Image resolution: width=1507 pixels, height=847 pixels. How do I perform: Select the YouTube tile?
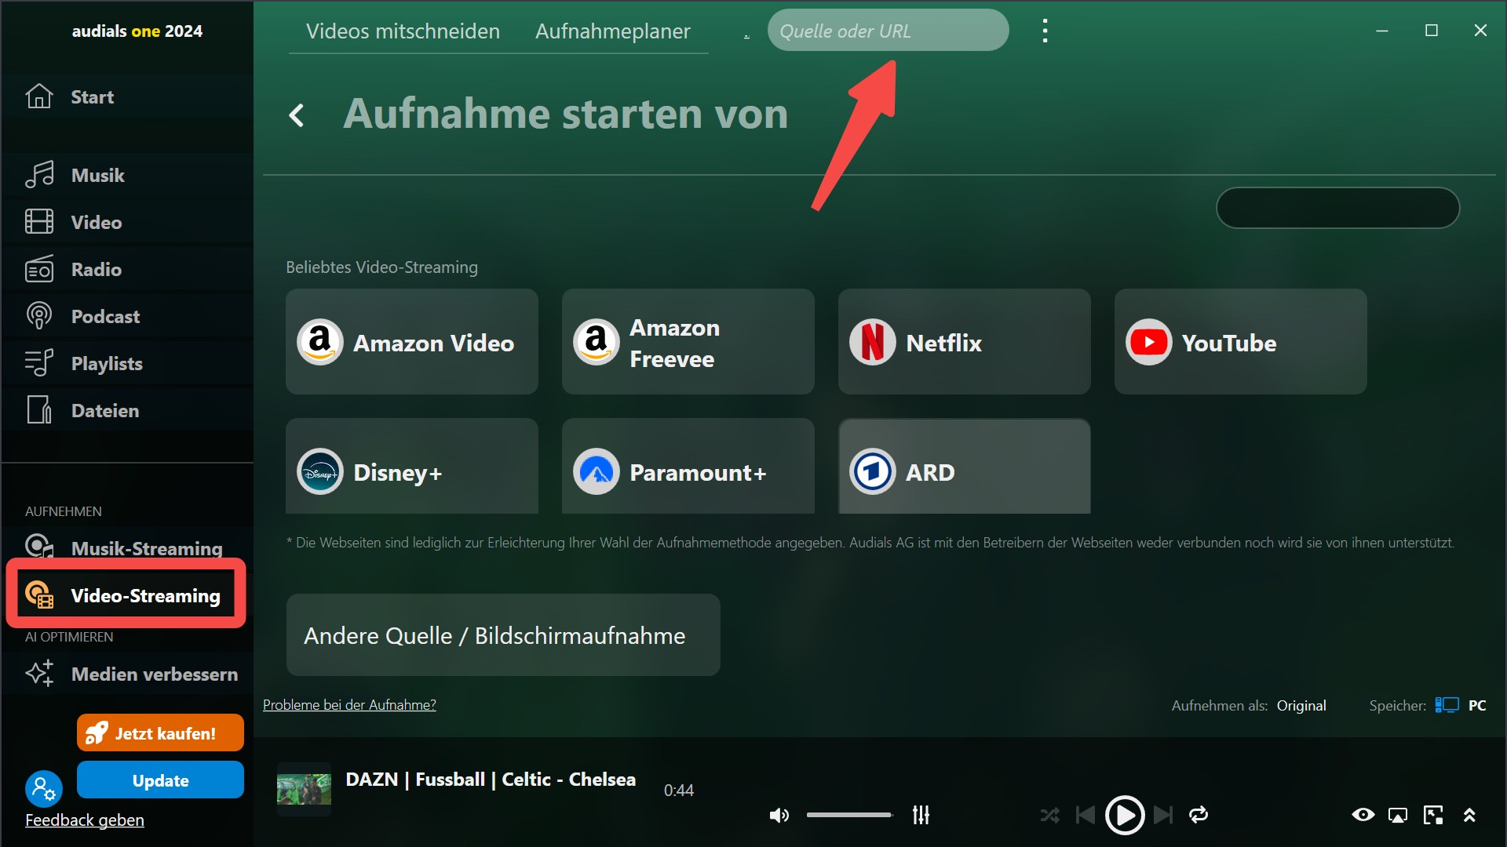coord(1241,342)
